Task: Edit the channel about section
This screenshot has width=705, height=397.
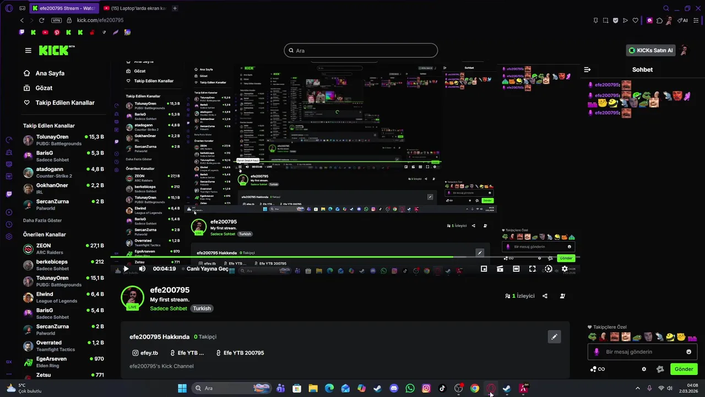Action: (554, 336)
